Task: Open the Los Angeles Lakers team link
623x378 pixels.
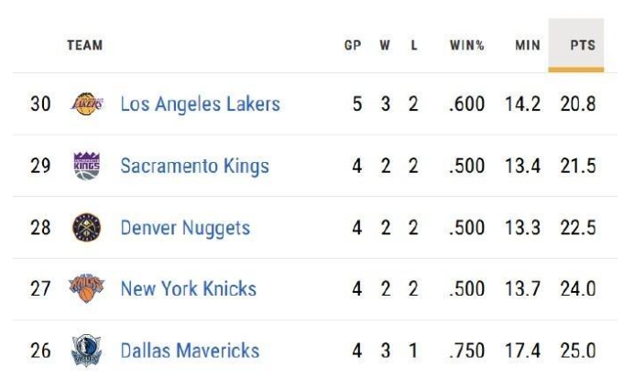Action: (200, 104)
